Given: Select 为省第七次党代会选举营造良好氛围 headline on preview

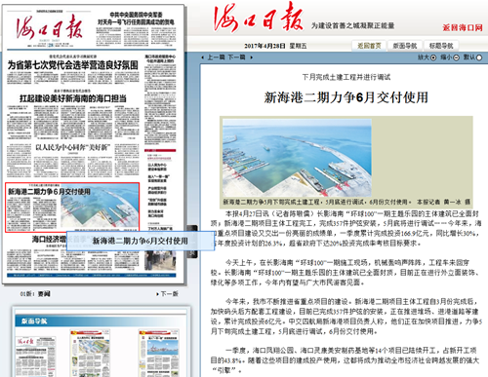Looking at the screenshot, I should (73, 65).
